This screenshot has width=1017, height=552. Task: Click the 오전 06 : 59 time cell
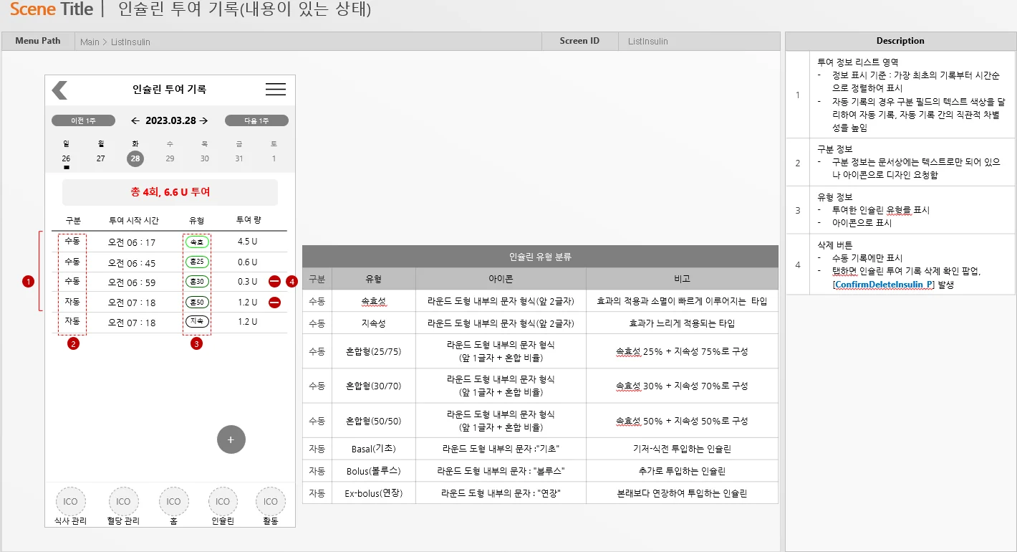132,282
